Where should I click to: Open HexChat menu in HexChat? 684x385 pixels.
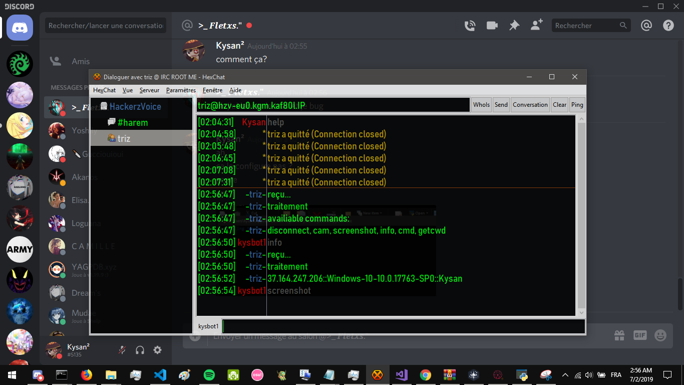104,90
